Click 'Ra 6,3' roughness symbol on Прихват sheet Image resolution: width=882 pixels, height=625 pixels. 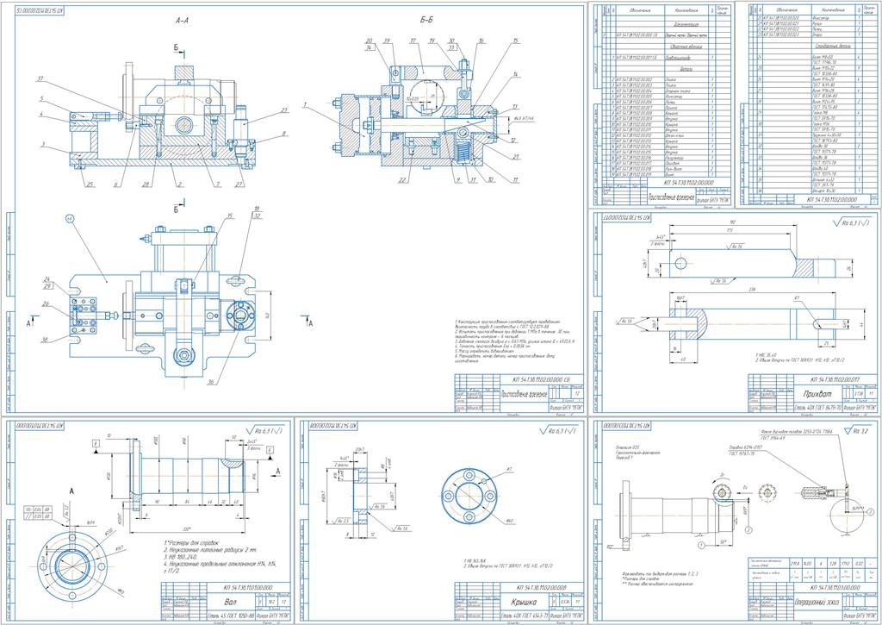850,223
